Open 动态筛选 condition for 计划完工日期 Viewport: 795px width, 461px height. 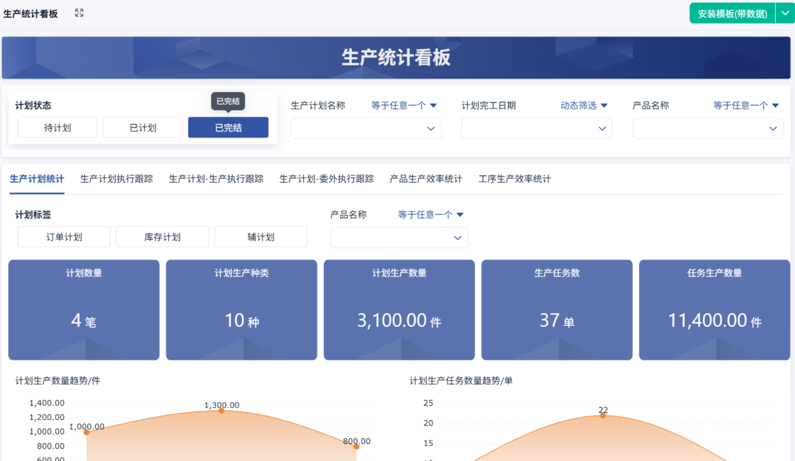[584, 105]
